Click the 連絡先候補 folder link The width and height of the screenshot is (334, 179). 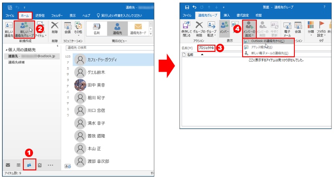(x=16, y=62)
